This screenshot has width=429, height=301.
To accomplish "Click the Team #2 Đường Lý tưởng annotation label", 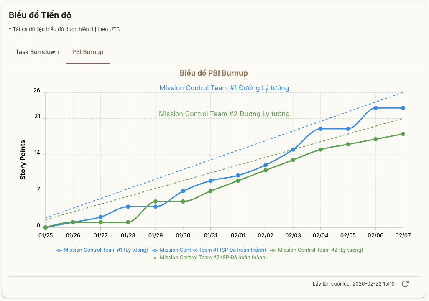I will coord(224,114).
